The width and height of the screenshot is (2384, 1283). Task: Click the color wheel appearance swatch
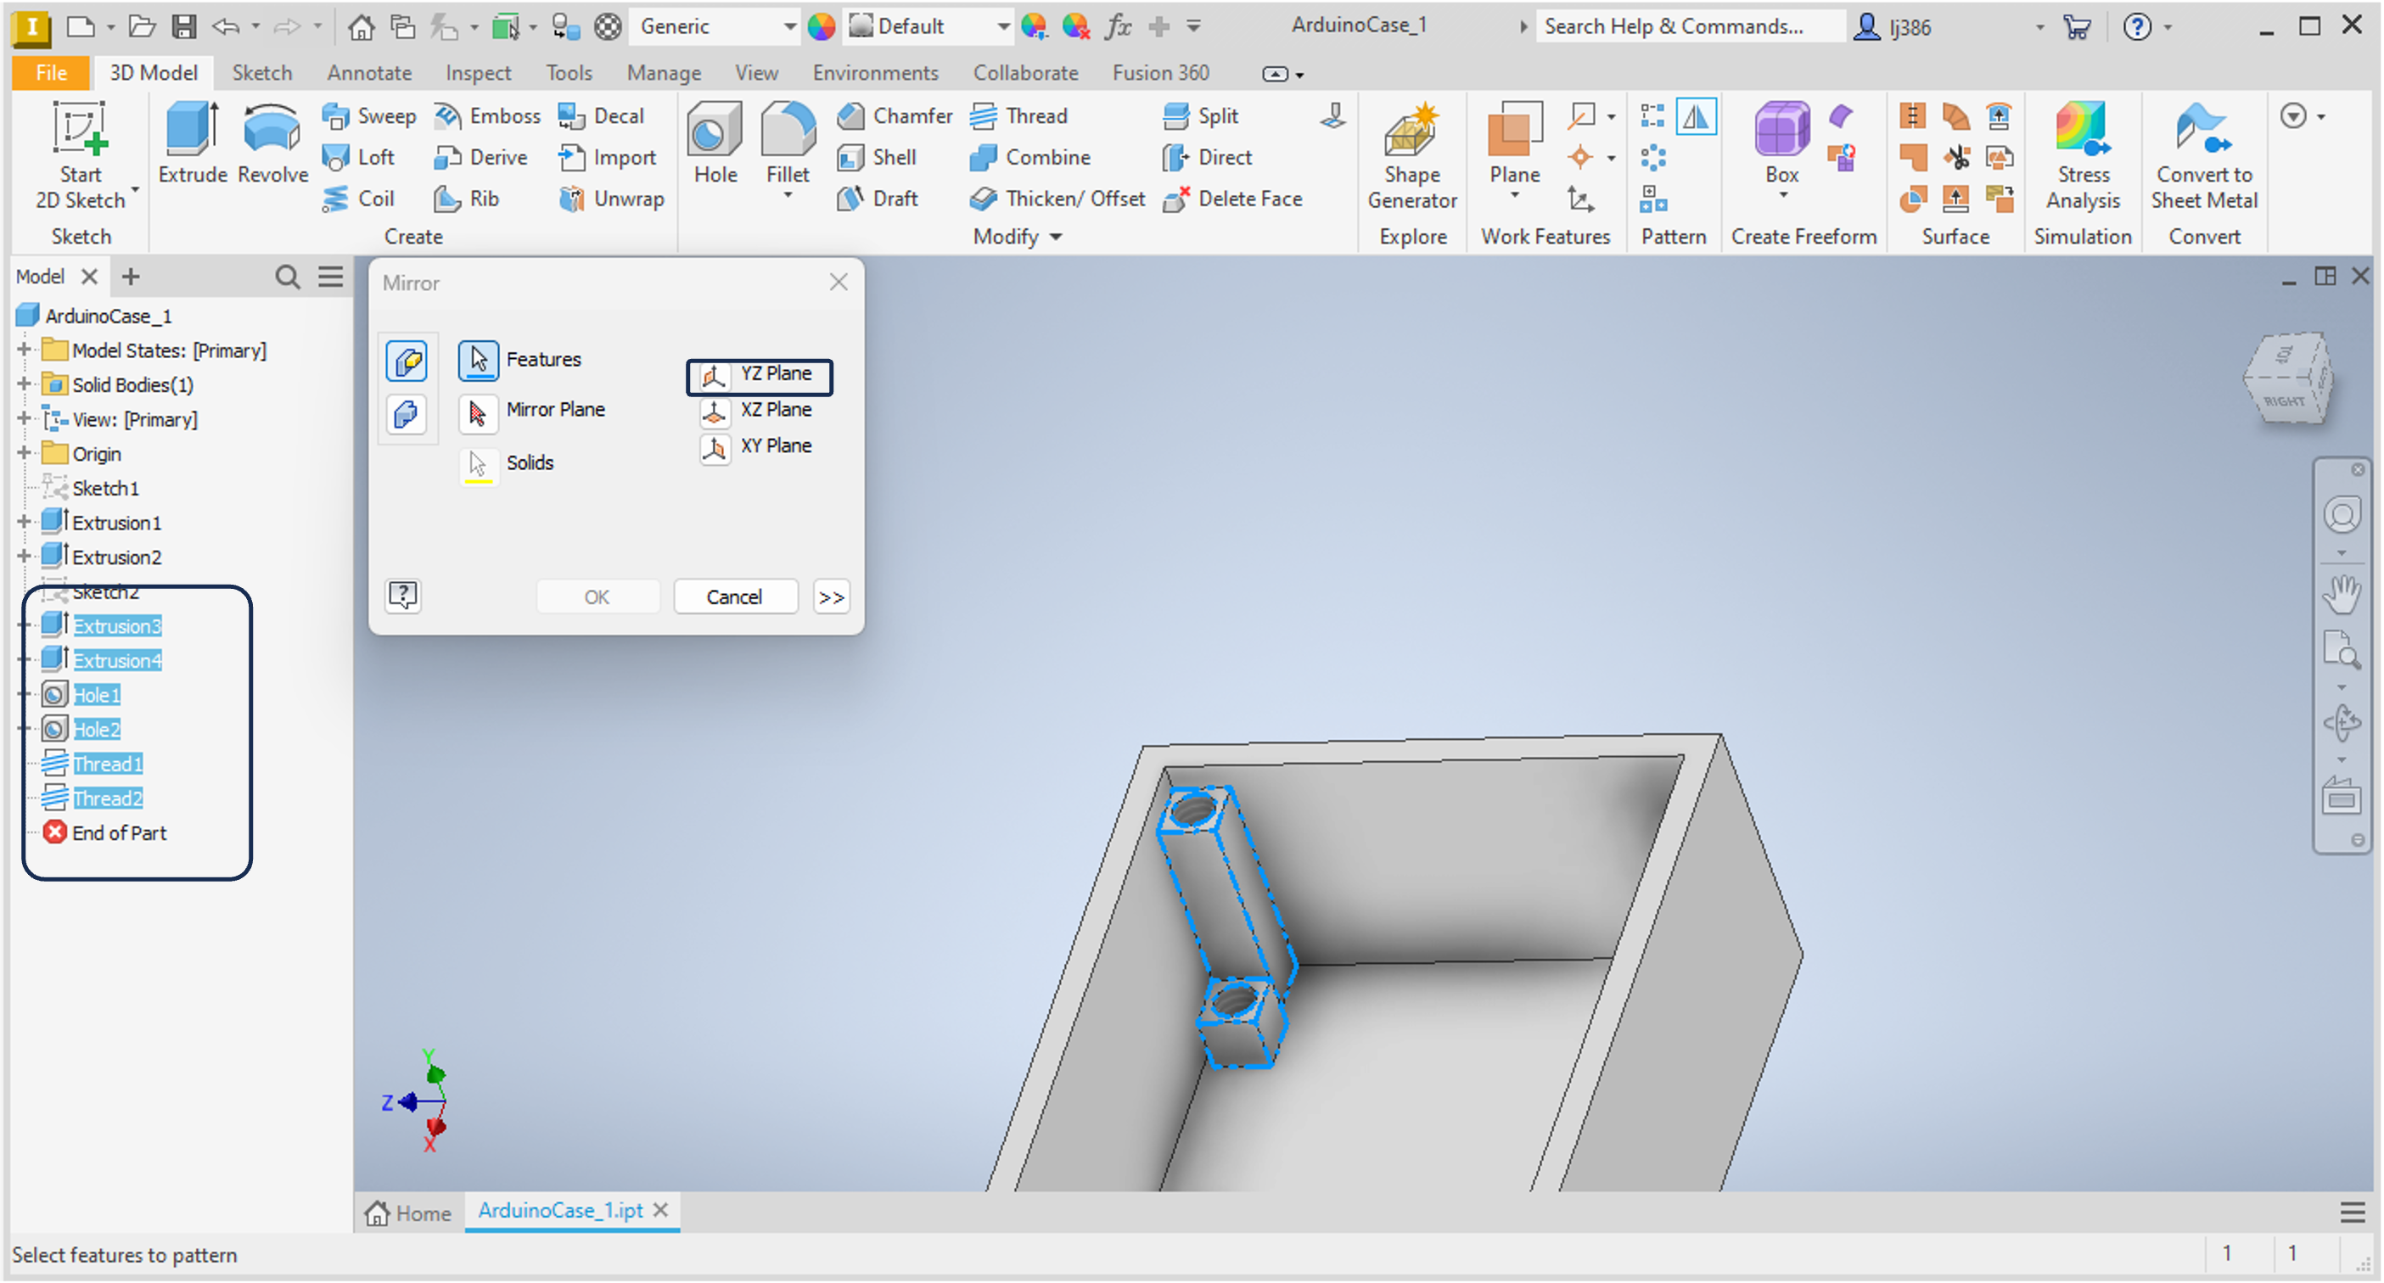click(x=821, y=27)
